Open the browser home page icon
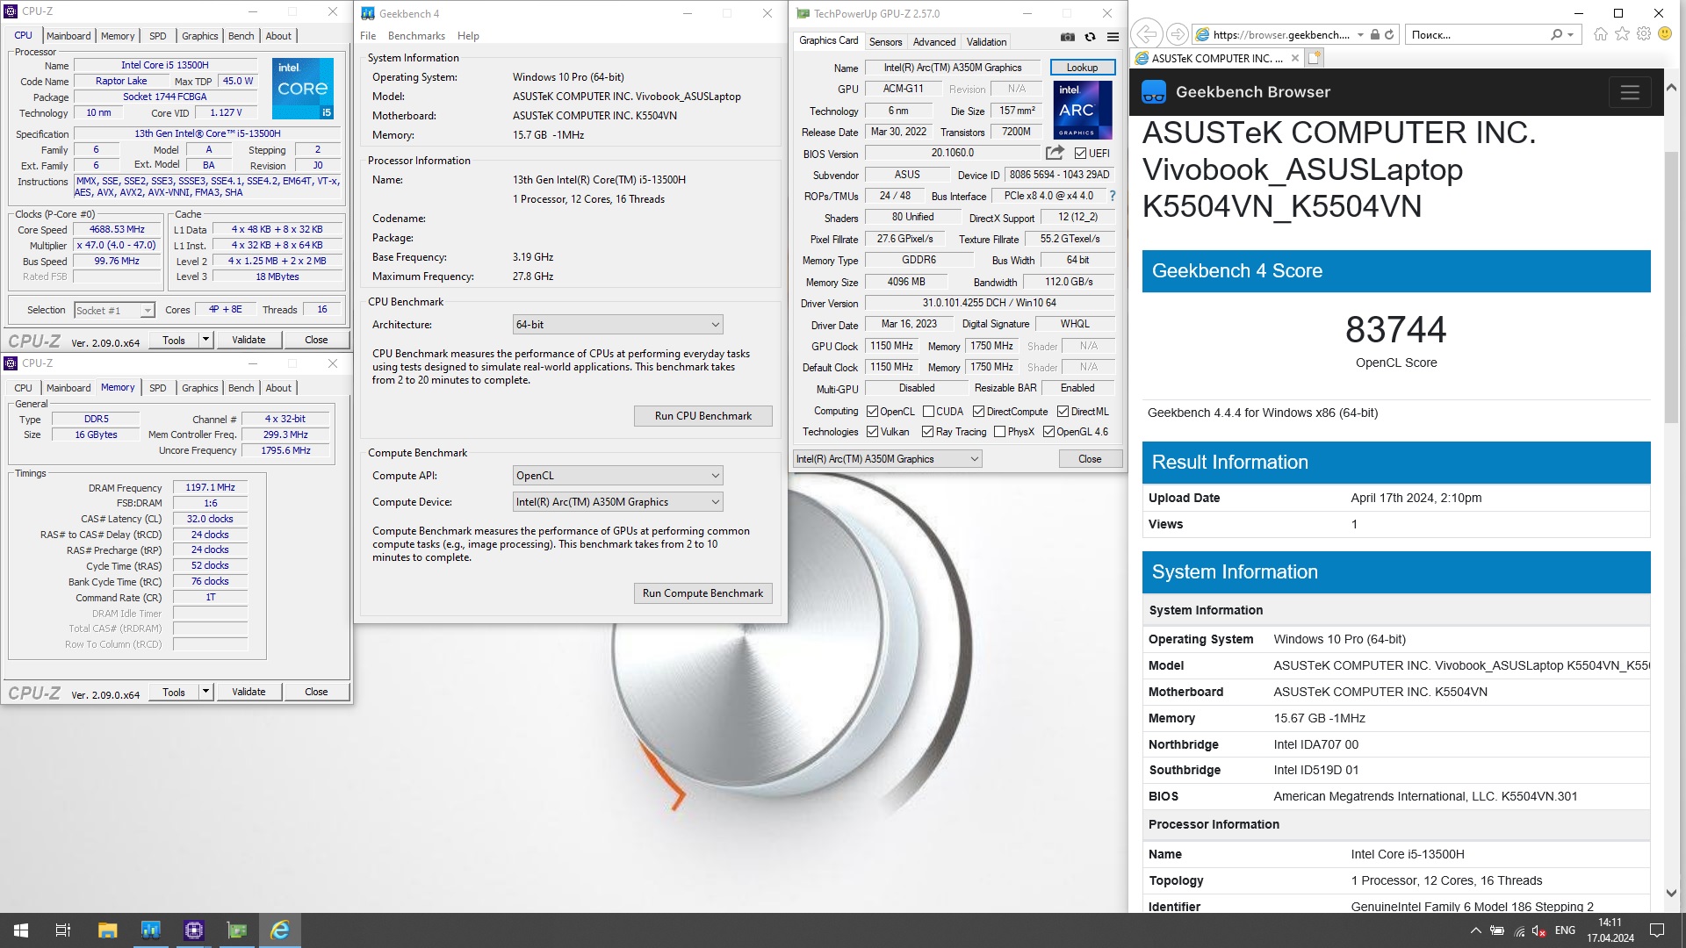The width and height of the screenshot is (1686, 948). (x=1601, y=34)
